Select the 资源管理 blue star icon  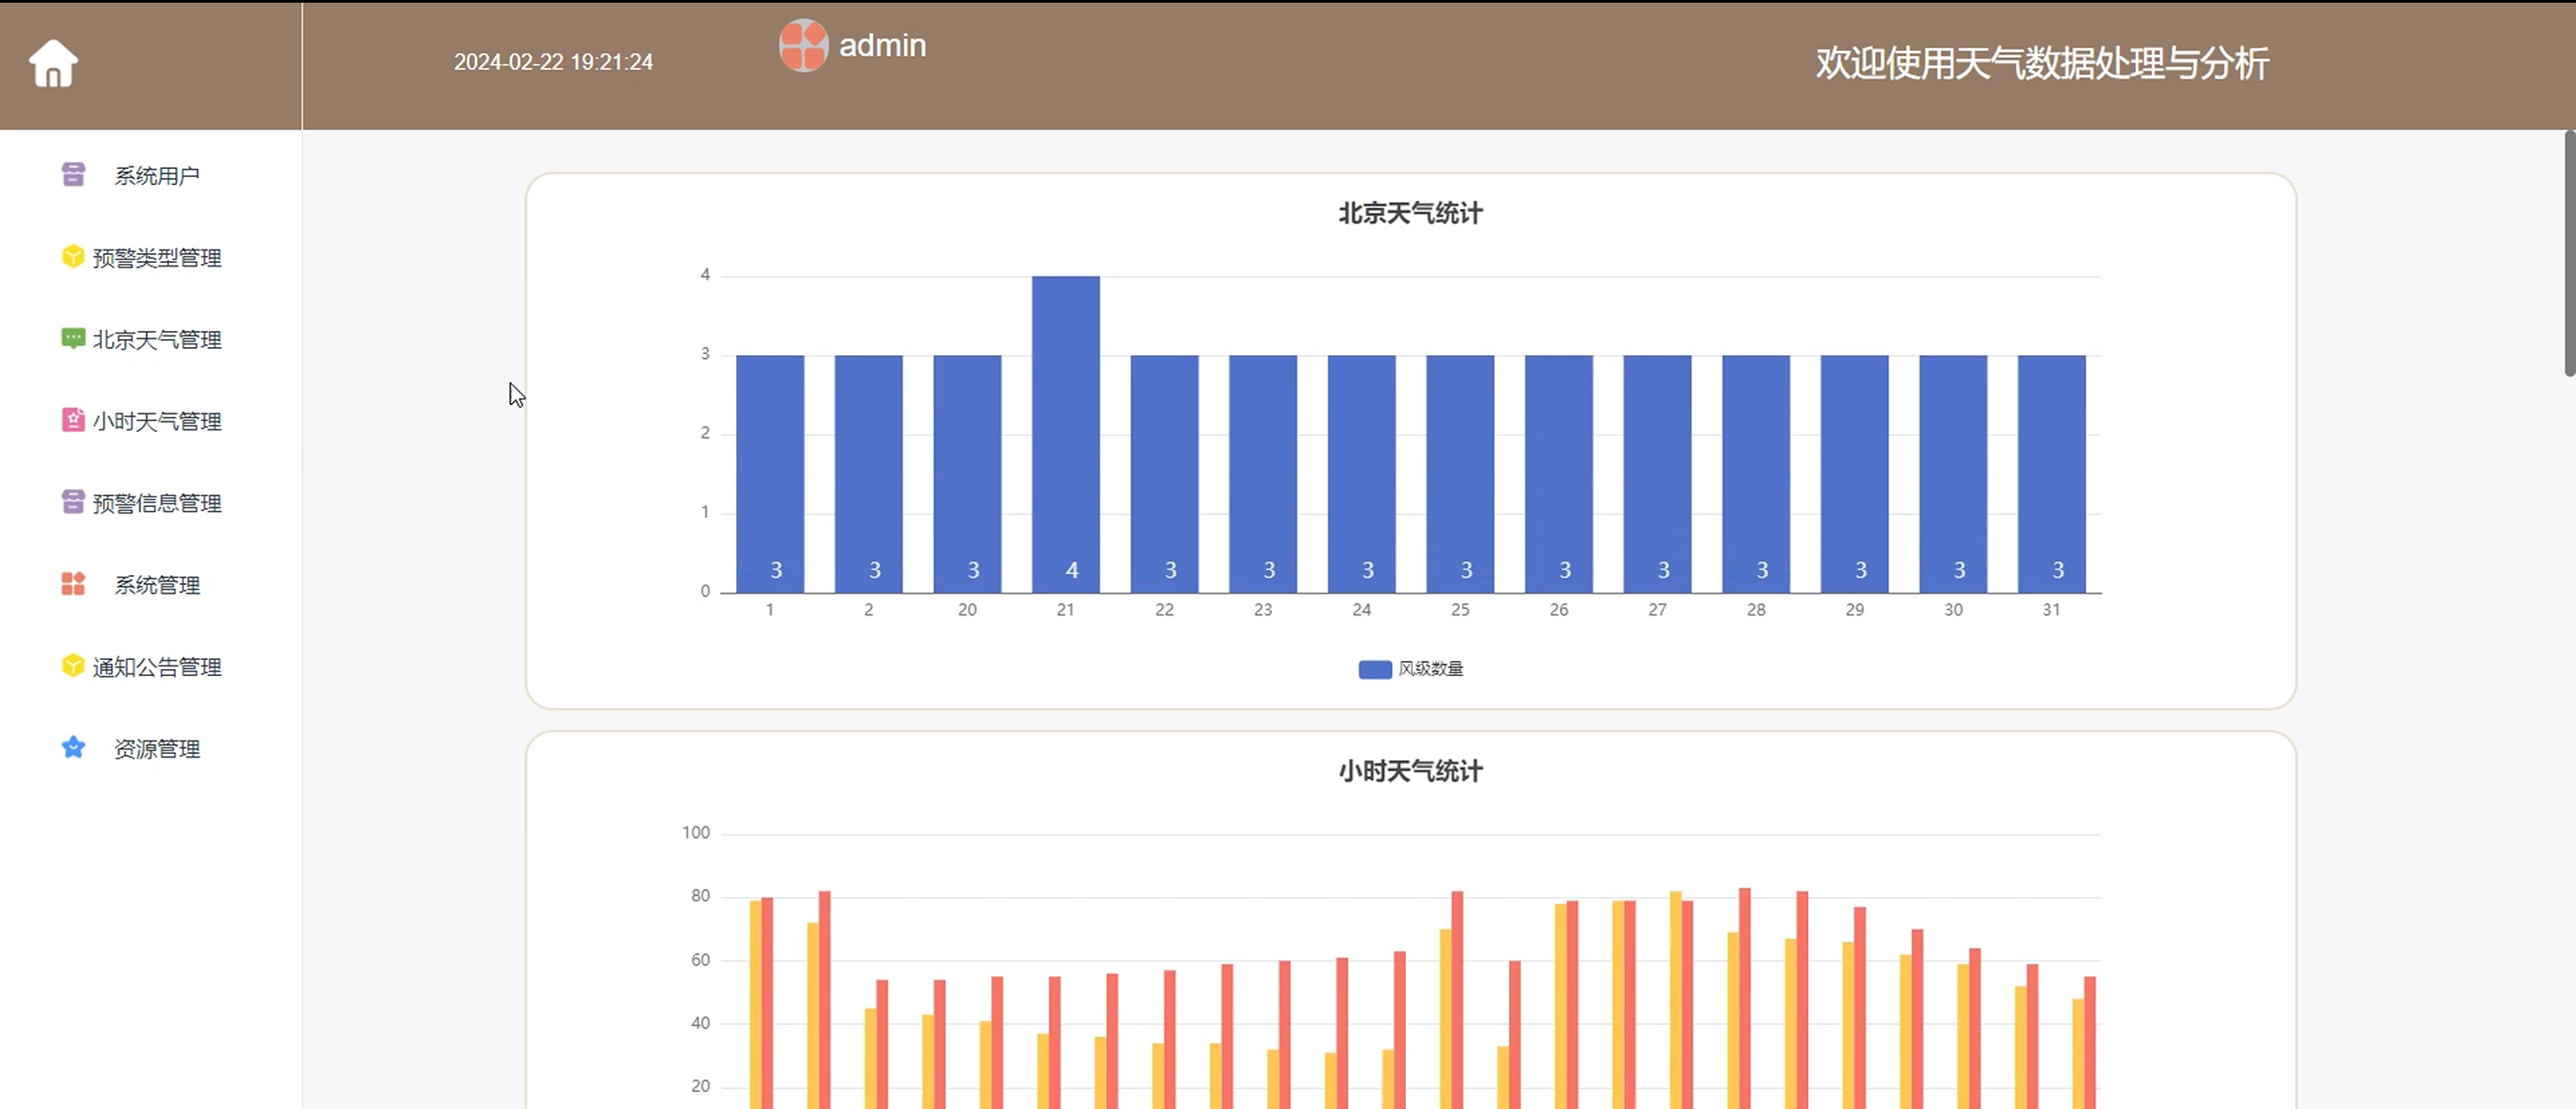click(73, 748)
